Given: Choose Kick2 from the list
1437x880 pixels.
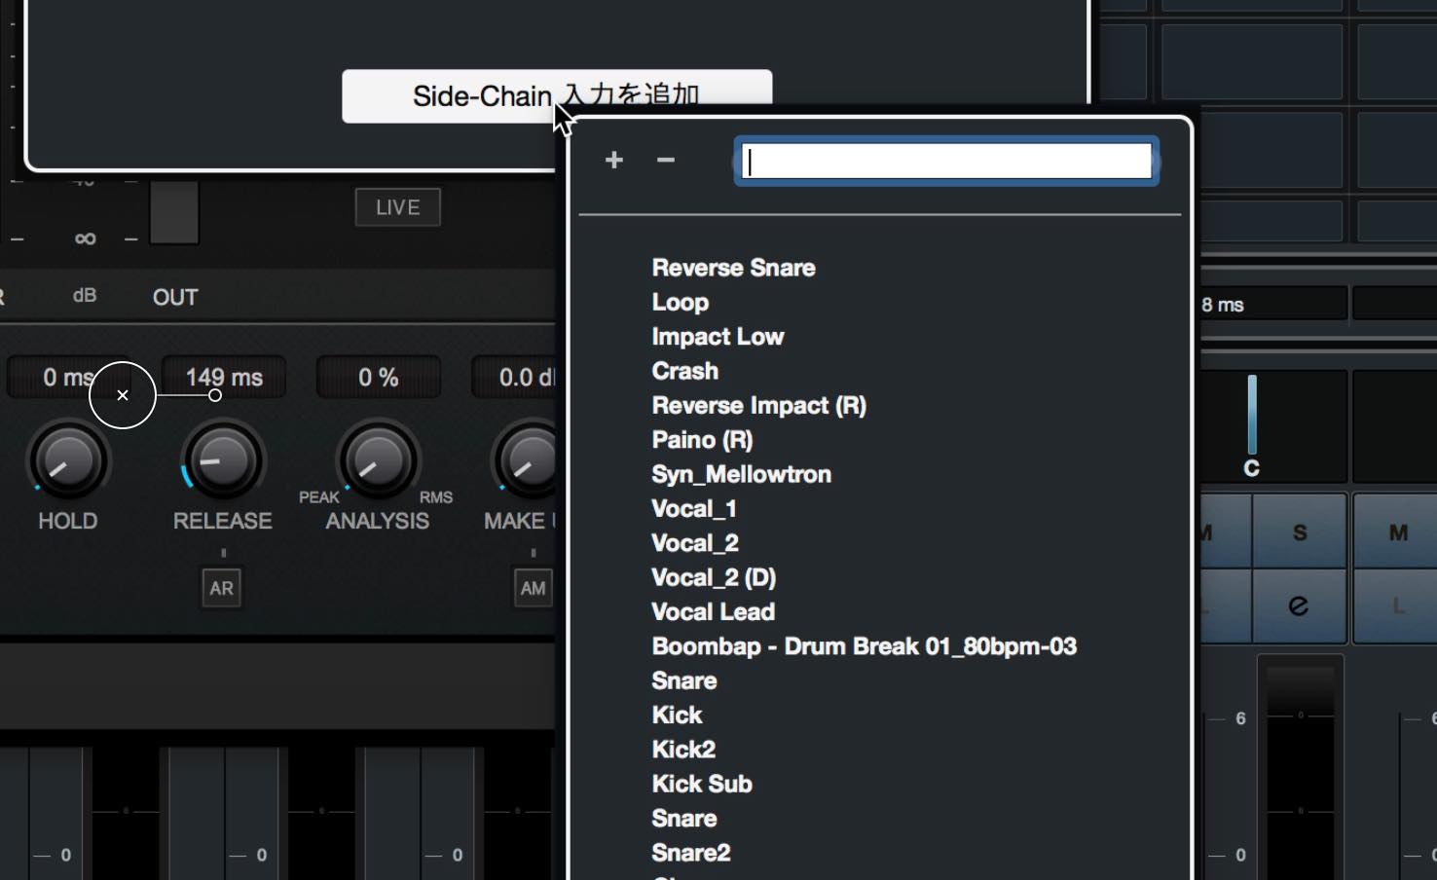Looking at the screenshot, I should tap(682, 750).
